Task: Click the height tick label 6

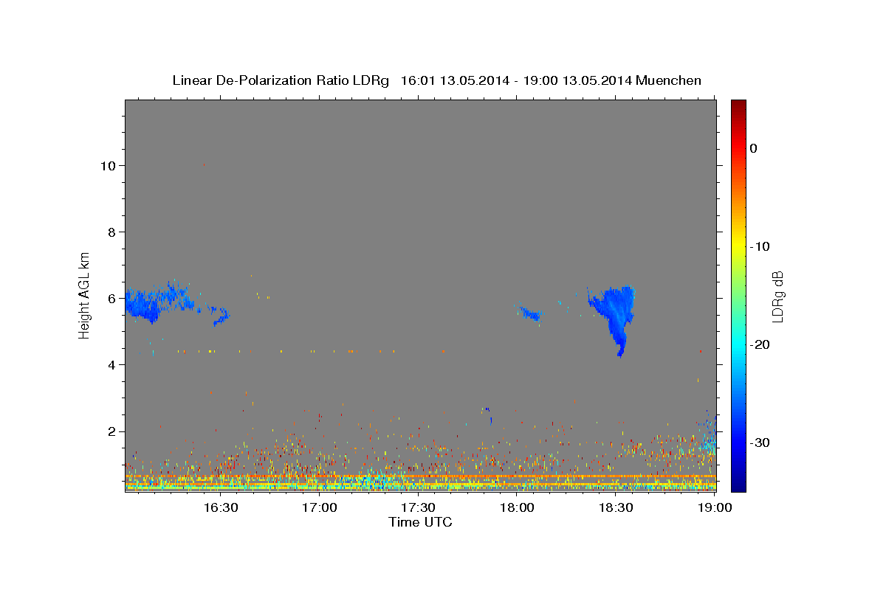Action: (x=111, y=299)
